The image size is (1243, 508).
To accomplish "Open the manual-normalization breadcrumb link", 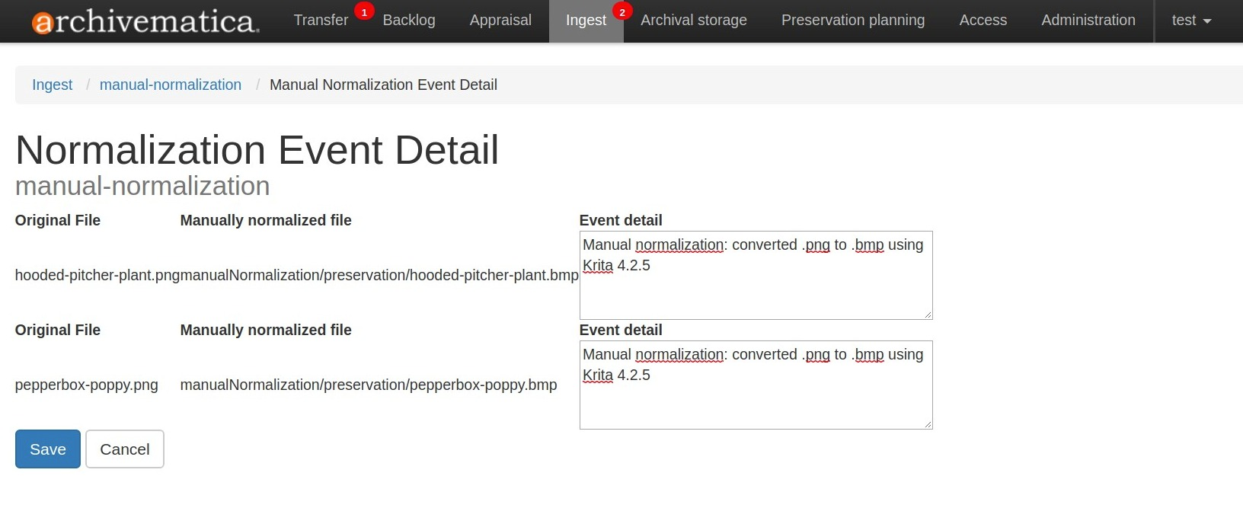I will point(171,85).
